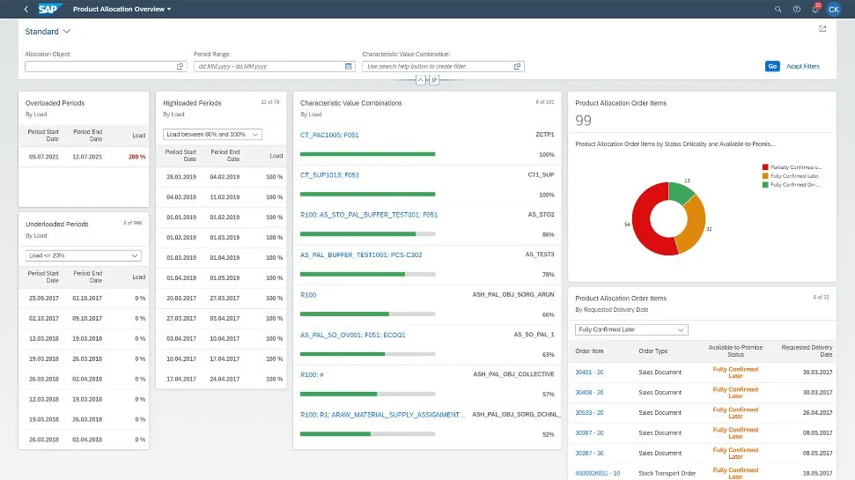The width and height of the screenshot is (855, 480).
Task: Click the share icon below header
Action: point(822,28)
